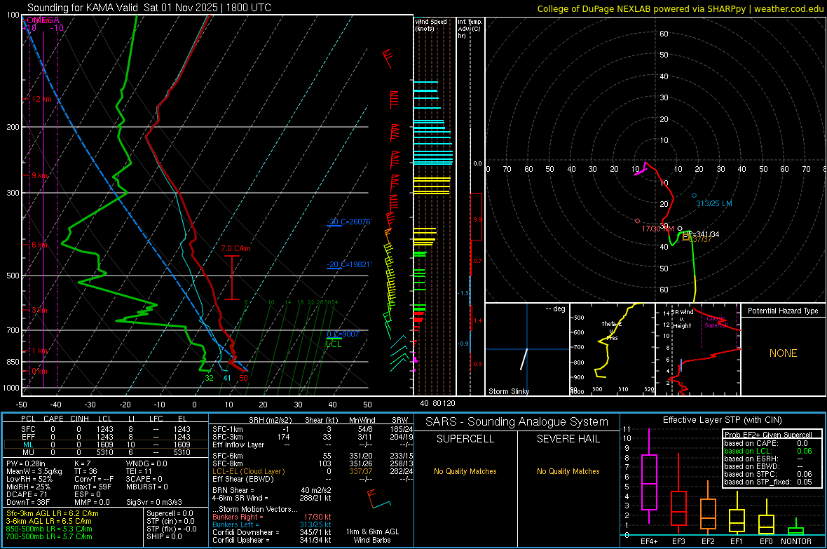The image size is (827, 549).
Task: Click No Quality Matches under SEVERE HAIL
Action: pyautogui.click(x=568, y=471)
